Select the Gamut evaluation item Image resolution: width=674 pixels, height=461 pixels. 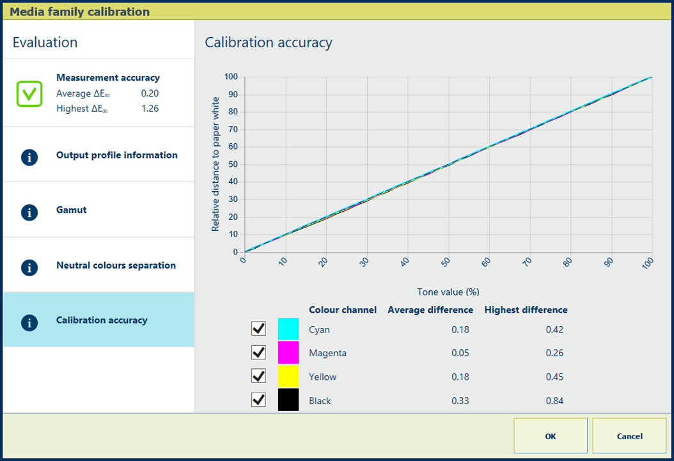point(72,210)
